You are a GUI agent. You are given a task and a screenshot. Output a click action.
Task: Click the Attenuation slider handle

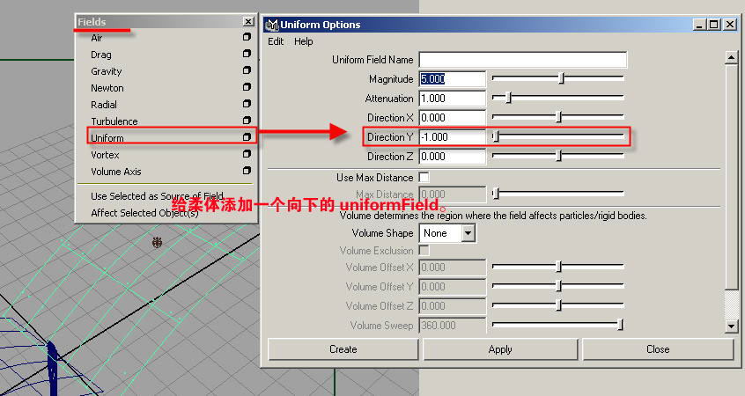(508, 98)
